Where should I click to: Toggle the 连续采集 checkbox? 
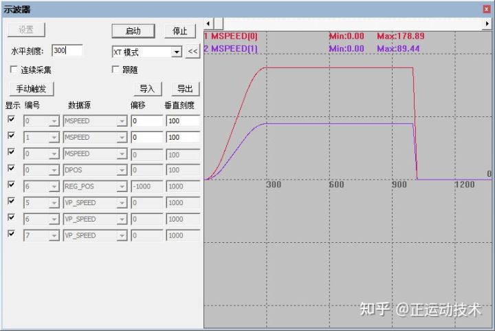click(14, 70)
